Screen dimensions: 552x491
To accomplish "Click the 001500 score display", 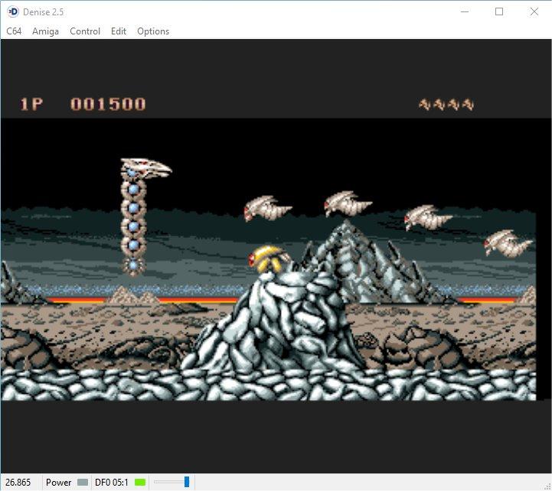I will (108, 105).
